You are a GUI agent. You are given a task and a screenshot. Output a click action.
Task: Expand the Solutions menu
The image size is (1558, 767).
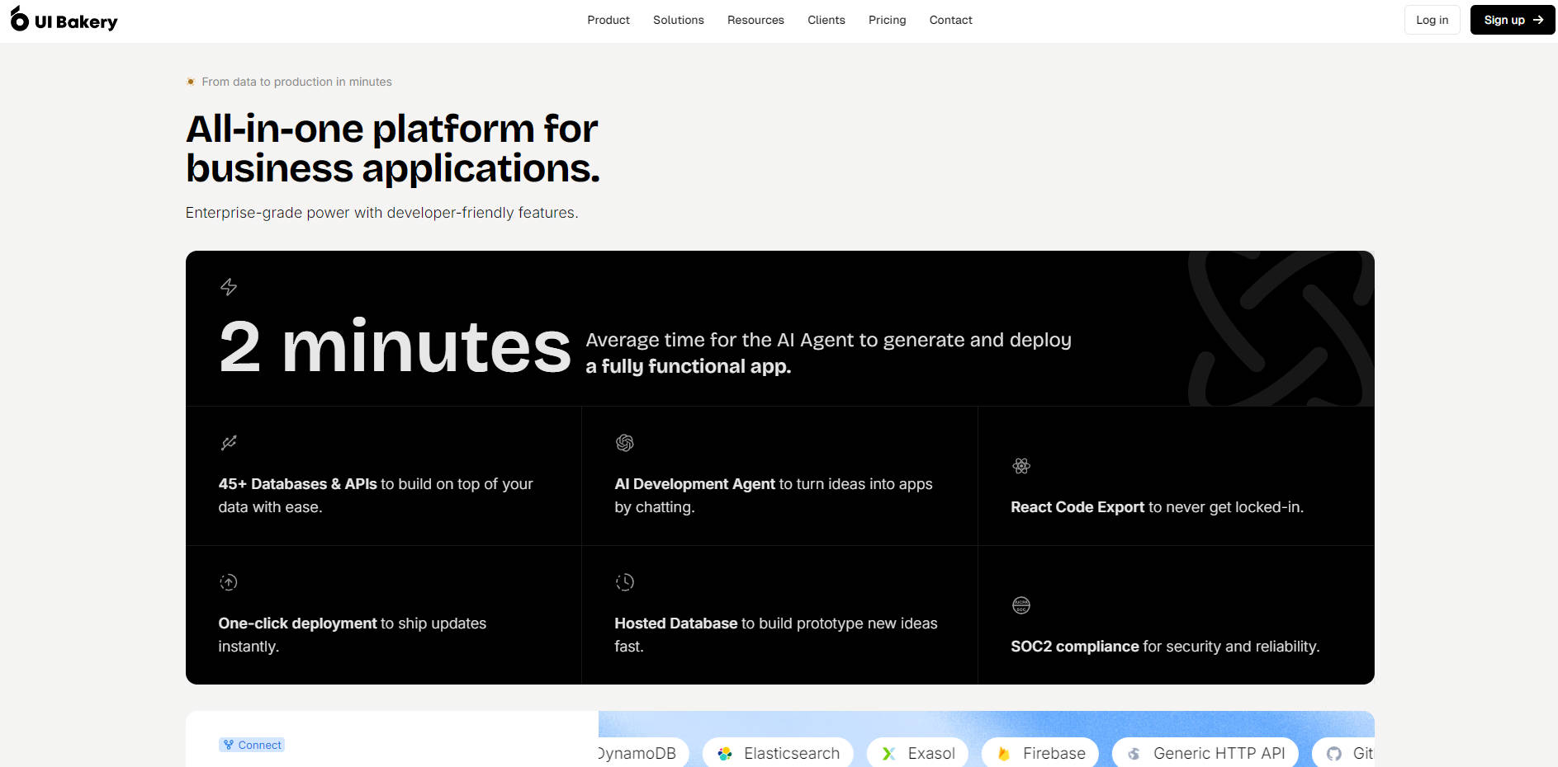tap(678, 20)
